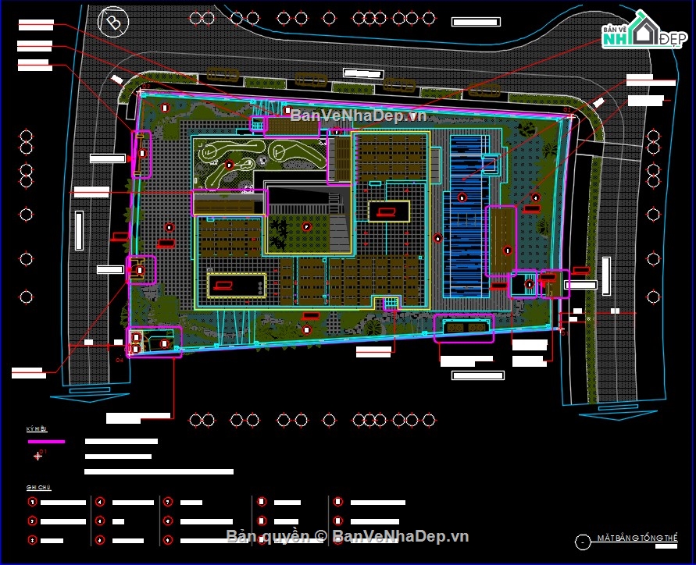Click the Bản quyền © BanVeNhaDep.vn copyright text
This screenshot has width=696, height=565.
click(x=347, y=536)
